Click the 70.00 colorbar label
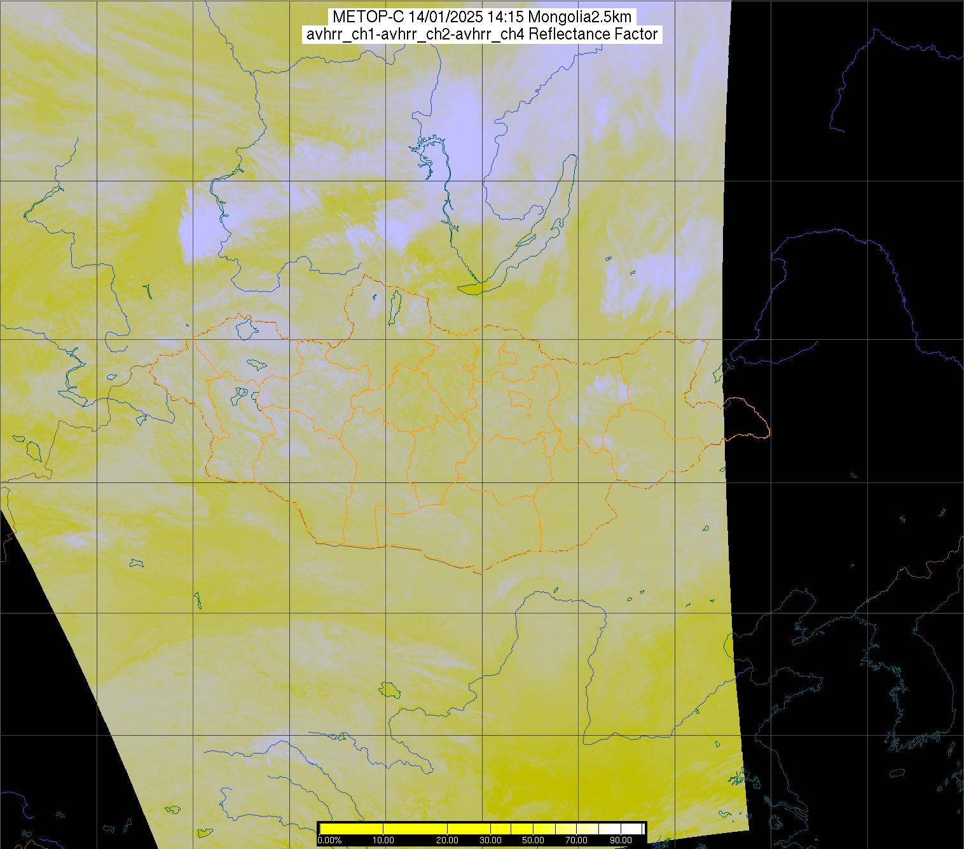 (576, 840)
